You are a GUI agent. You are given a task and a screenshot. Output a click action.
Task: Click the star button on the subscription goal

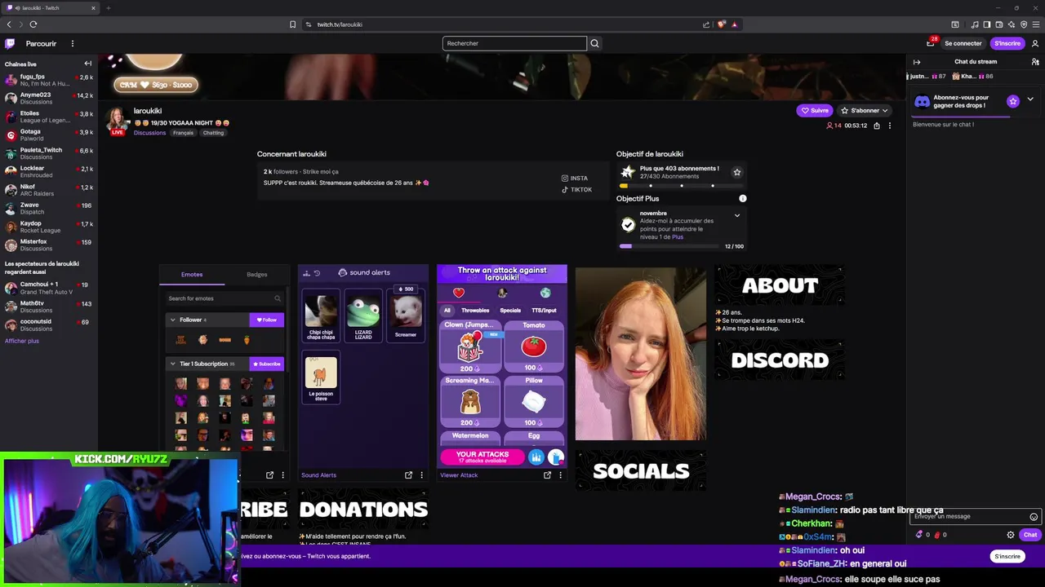(737, 172)
